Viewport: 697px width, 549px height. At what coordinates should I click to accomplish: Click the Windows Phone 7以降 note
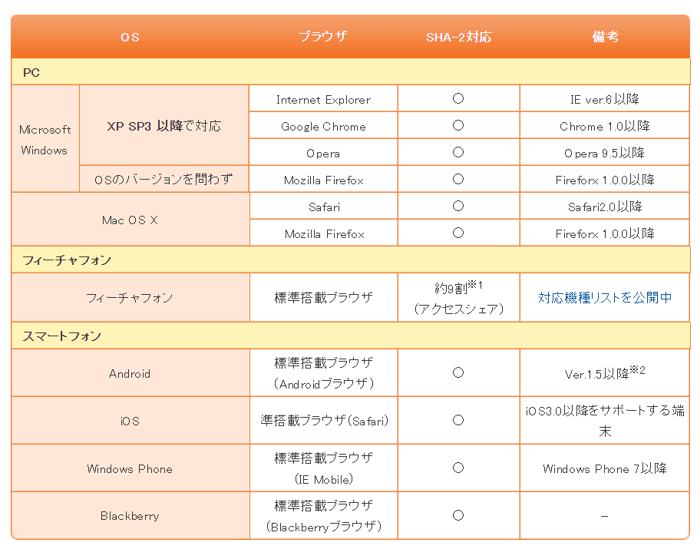point(605,468)
